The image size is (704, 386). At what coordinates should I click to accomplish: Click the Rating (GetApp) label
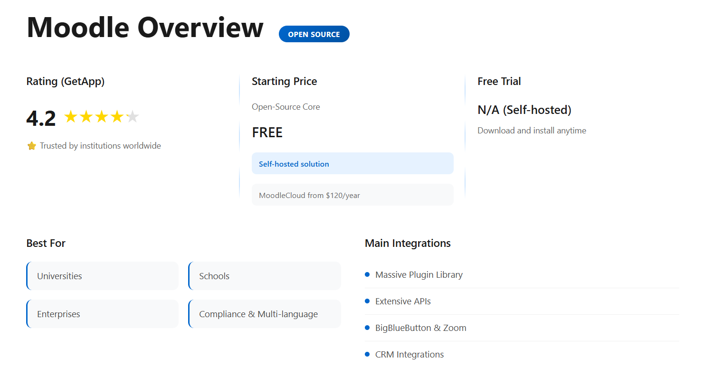pos(66,82)
